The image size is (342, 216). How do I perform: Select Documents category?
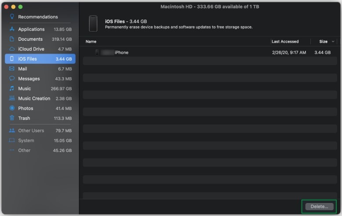30,39
